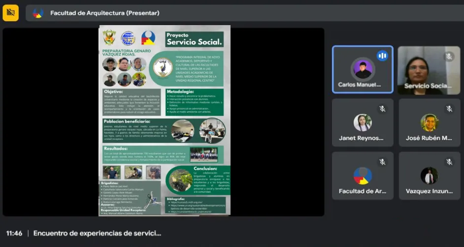Click the Encuentro de experiencias meeting title
Viewport: 464px width, 247px height.
click(x=97, y=233)
